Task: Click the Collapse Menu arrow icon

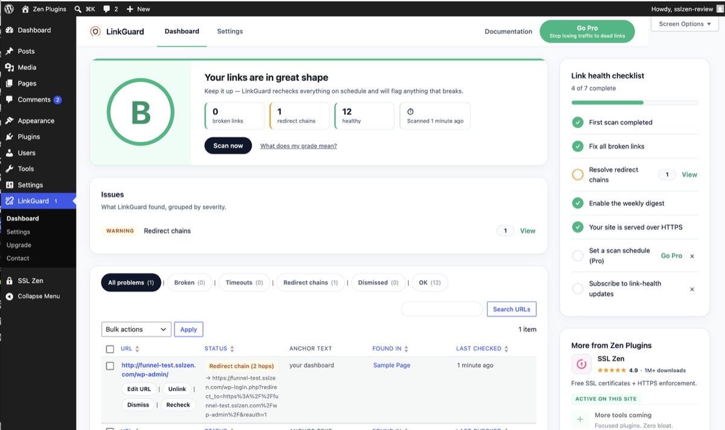Action: (9, 297)
